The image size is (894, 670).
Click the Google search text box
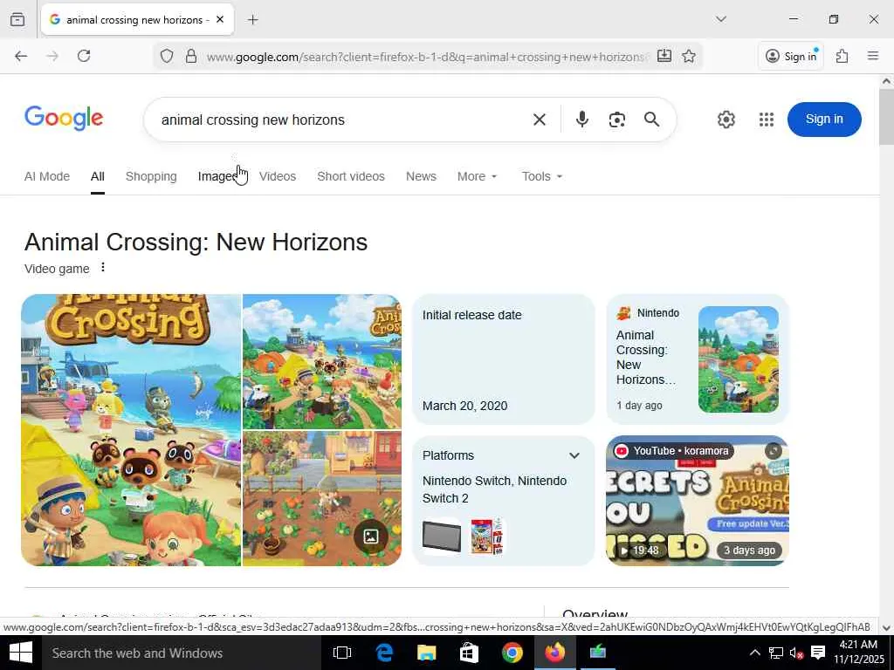click(340, 120)
